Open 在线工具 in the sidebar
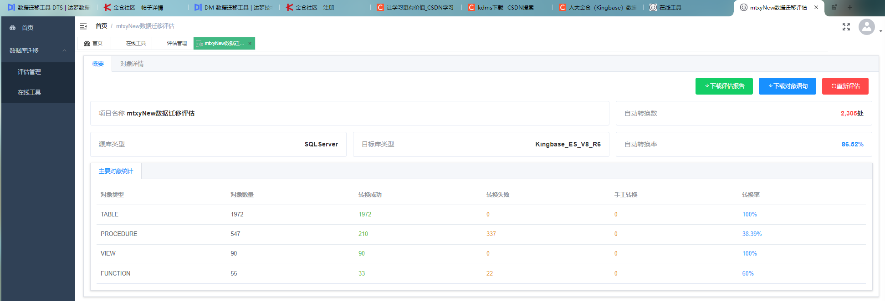This screenshot has height=301, width=885. [x=29, y=92]
